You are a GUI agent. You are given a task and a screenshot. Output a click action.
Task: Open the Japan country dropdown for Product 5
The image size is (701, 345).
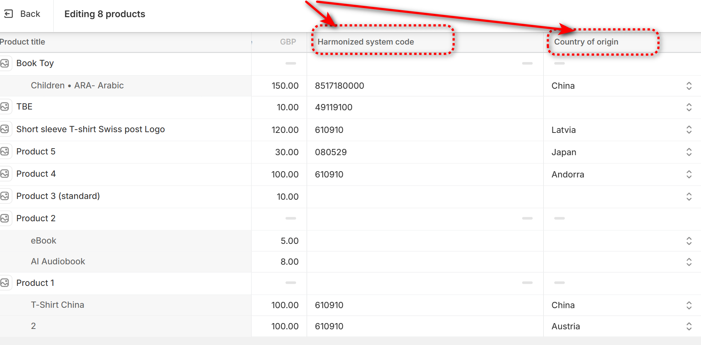[x=689, y=152]
